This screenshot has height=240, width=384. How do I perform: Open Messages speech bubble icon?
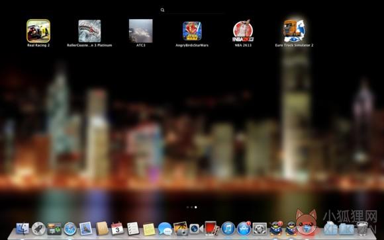(x=165, y=229)
